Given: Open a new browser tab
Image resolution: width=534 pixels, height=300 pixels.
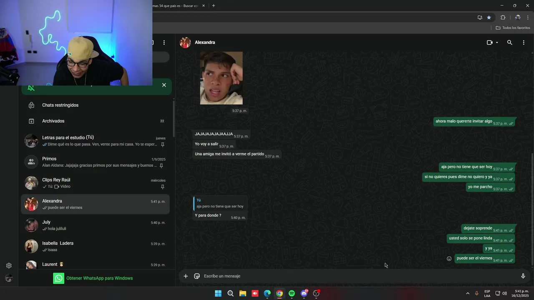Looking at the screenshot, I should pos(214,5).
